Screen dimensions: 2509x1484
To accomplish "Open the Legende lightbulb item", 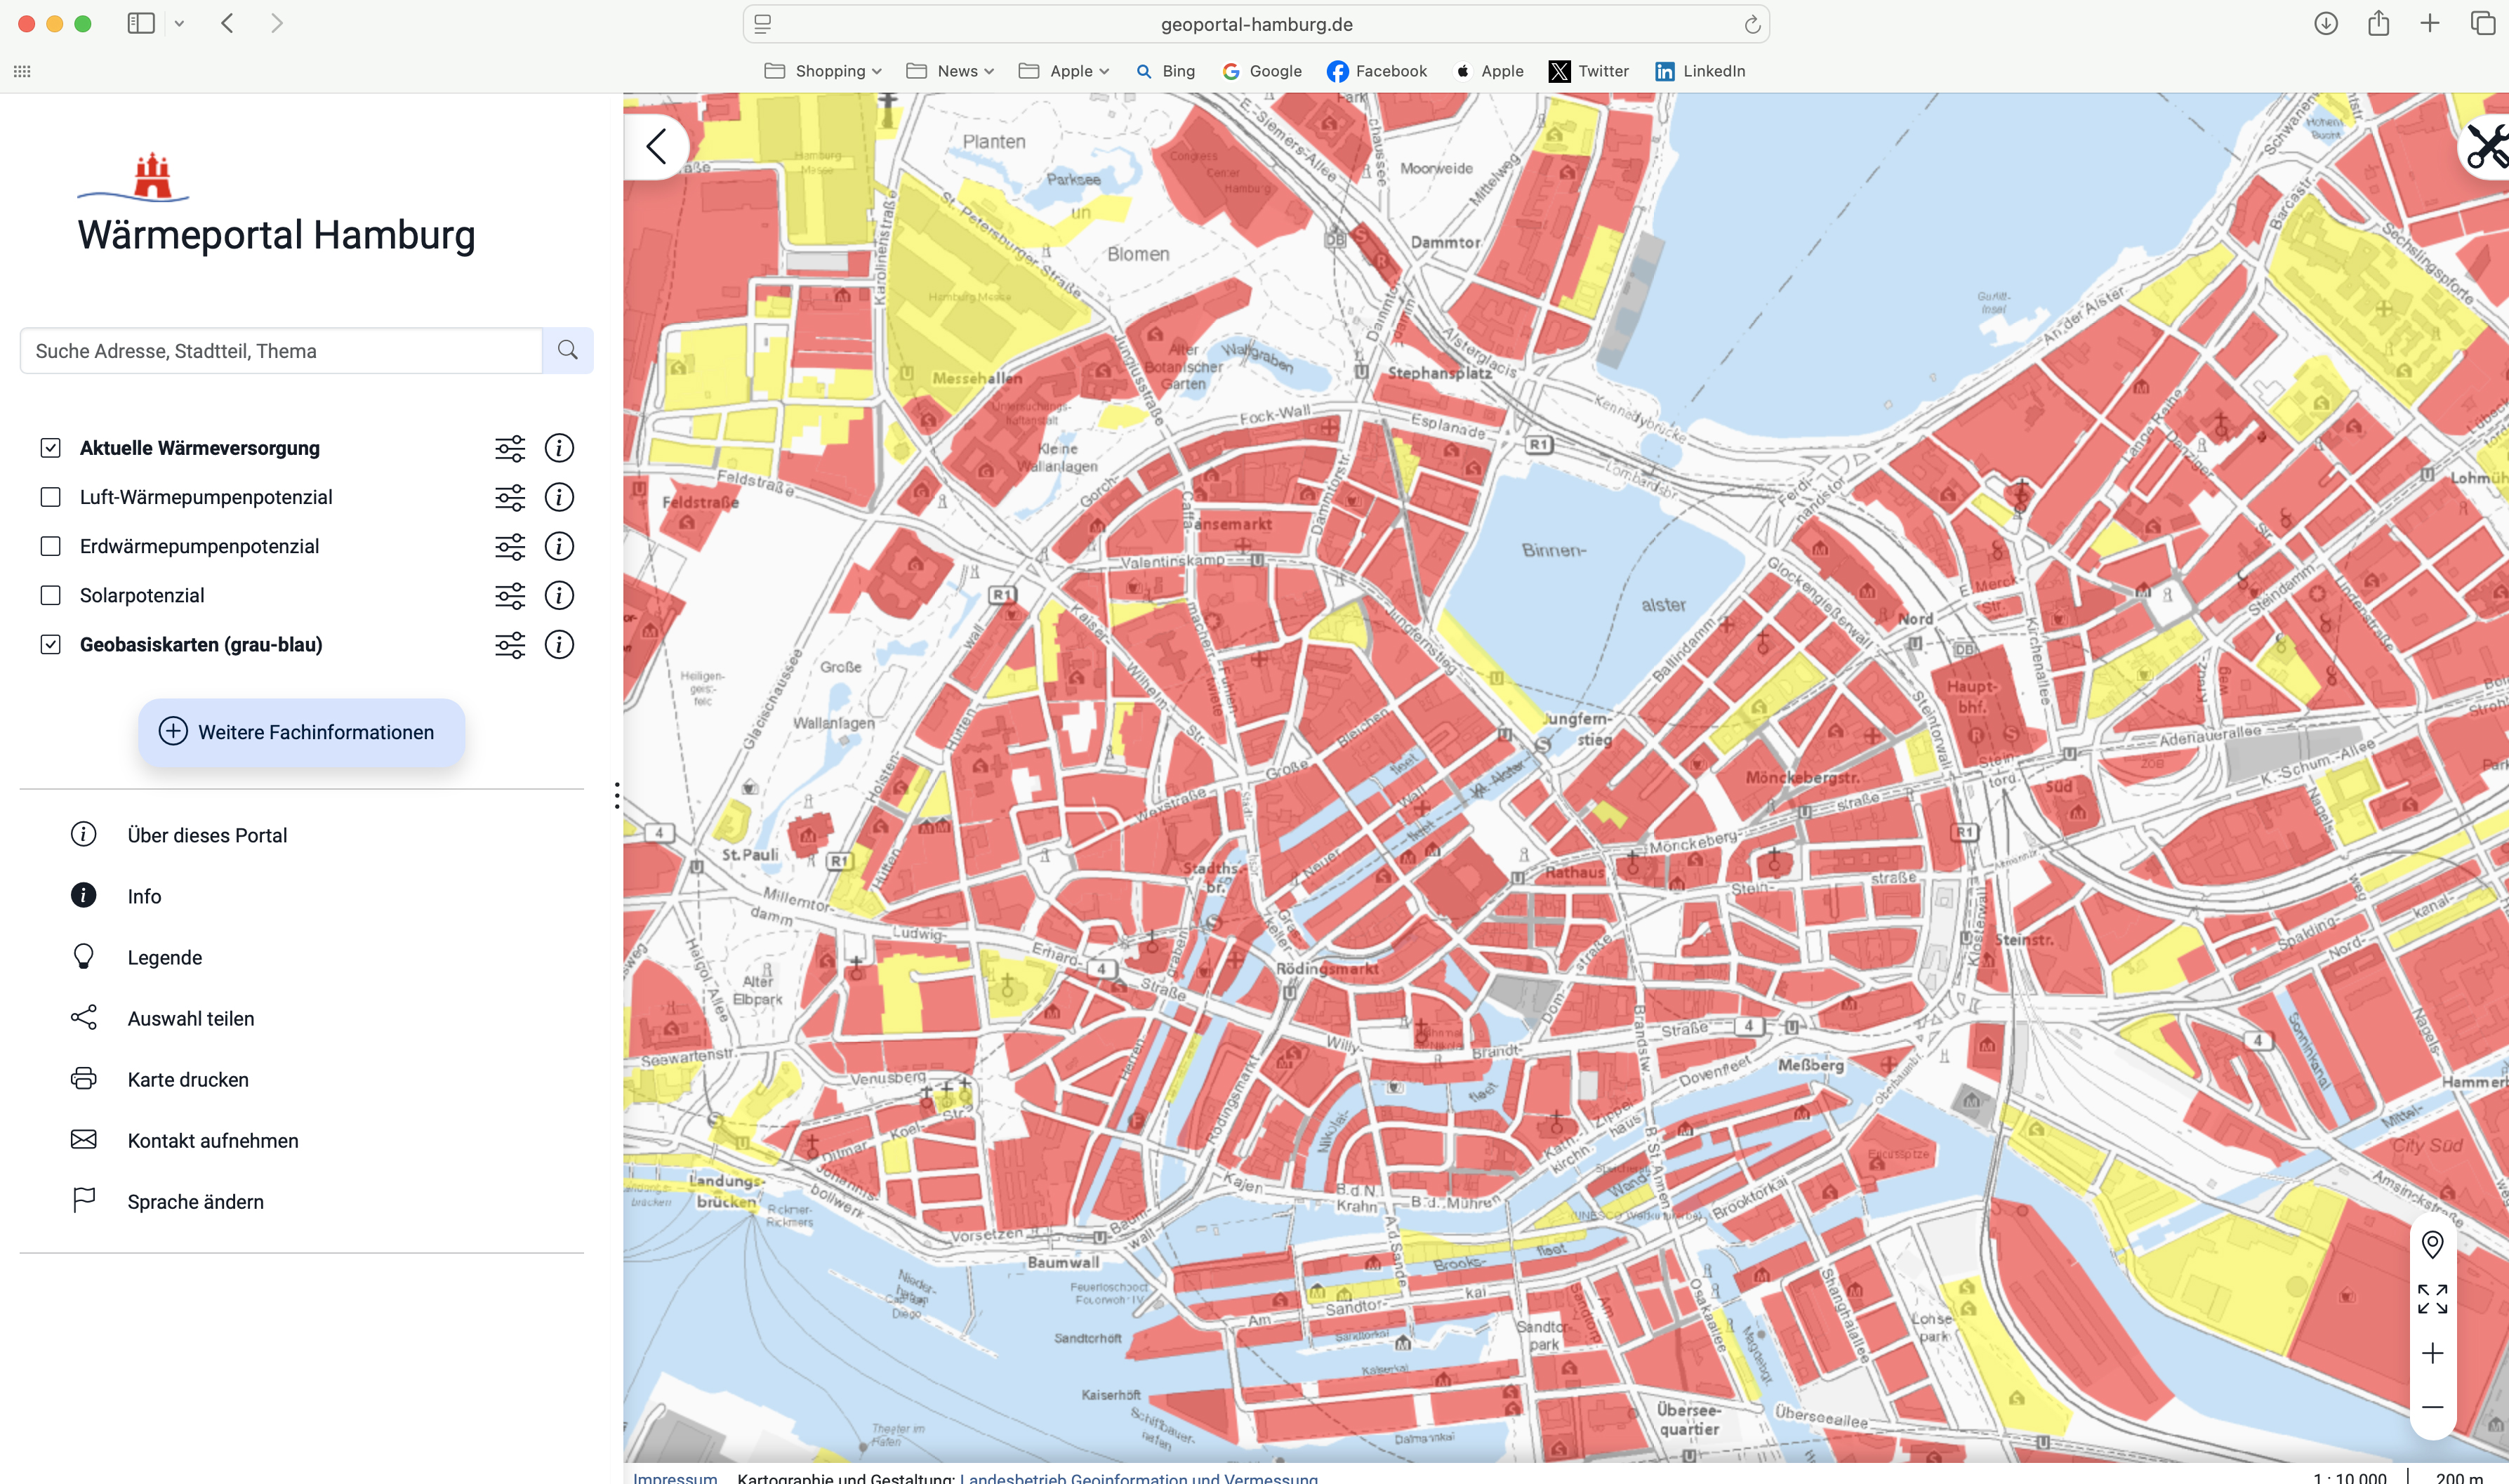I will (x=165, y=958).
